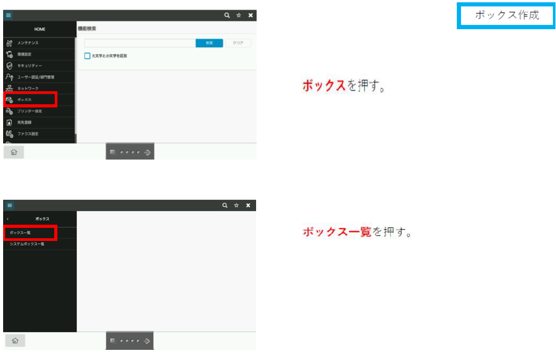The width and height of the screenshot is (556, 353).
Task: Open hamburger menu on the ボックス screen
Action: coord(8,205)
